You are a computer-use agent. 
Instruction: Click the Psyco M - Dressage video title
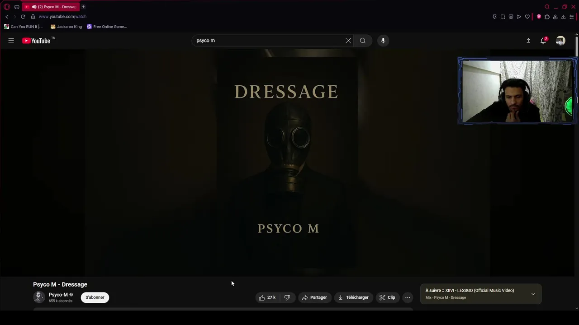60,284
